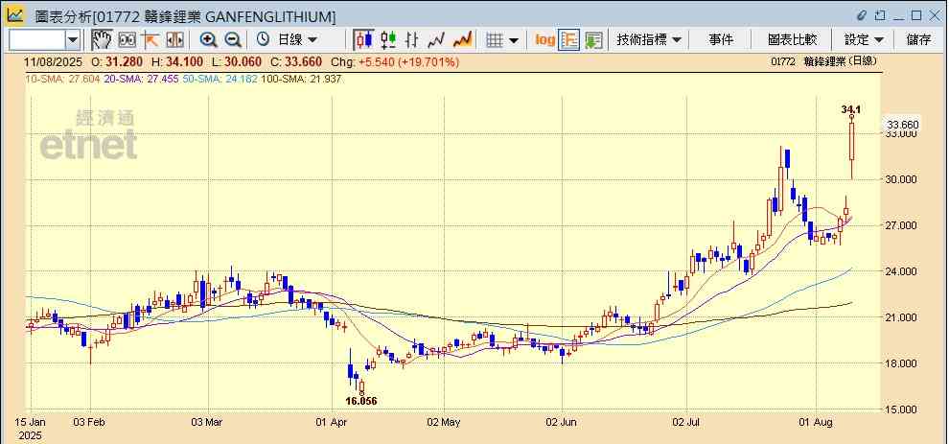Screen dimensions: 949x444
Task: Open the 設定 dropdown menu
Action: [865, 40]
